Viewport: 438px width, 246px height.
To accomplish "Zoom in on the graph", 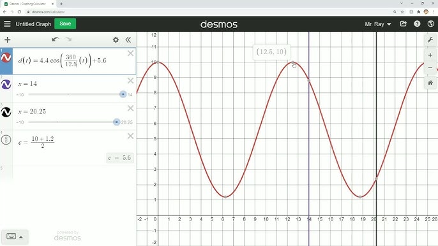I will (x=430, y=55).
